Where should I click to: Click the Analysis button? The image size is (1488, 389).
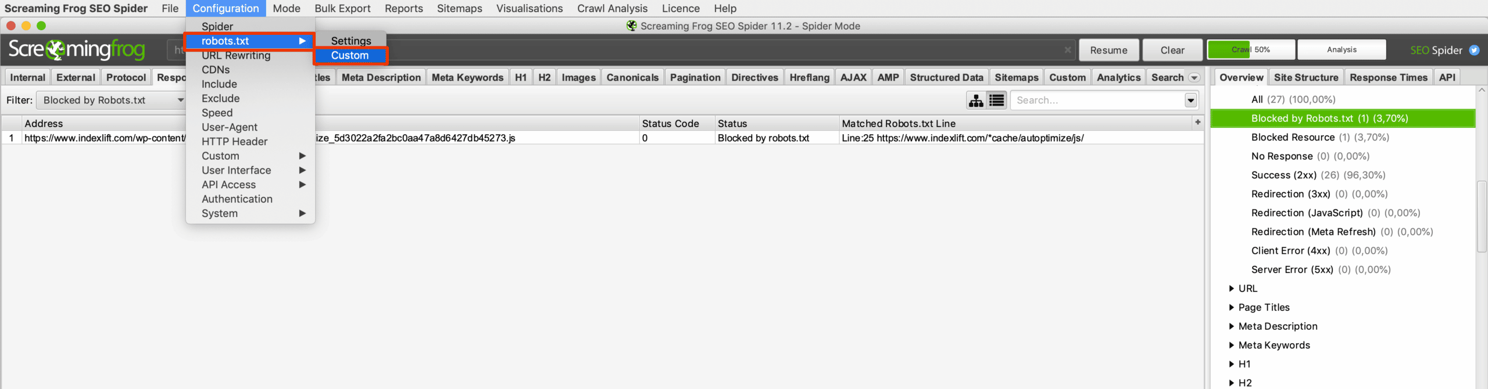(x=1342, y=50)
